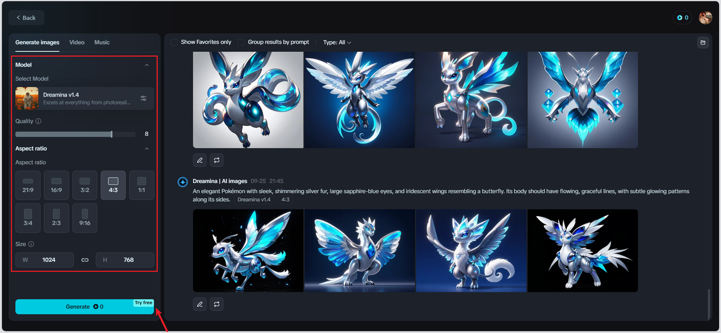Viewport: 721px width, 333px height.
Task: Collapse the Model section
Action: (147, 65)
